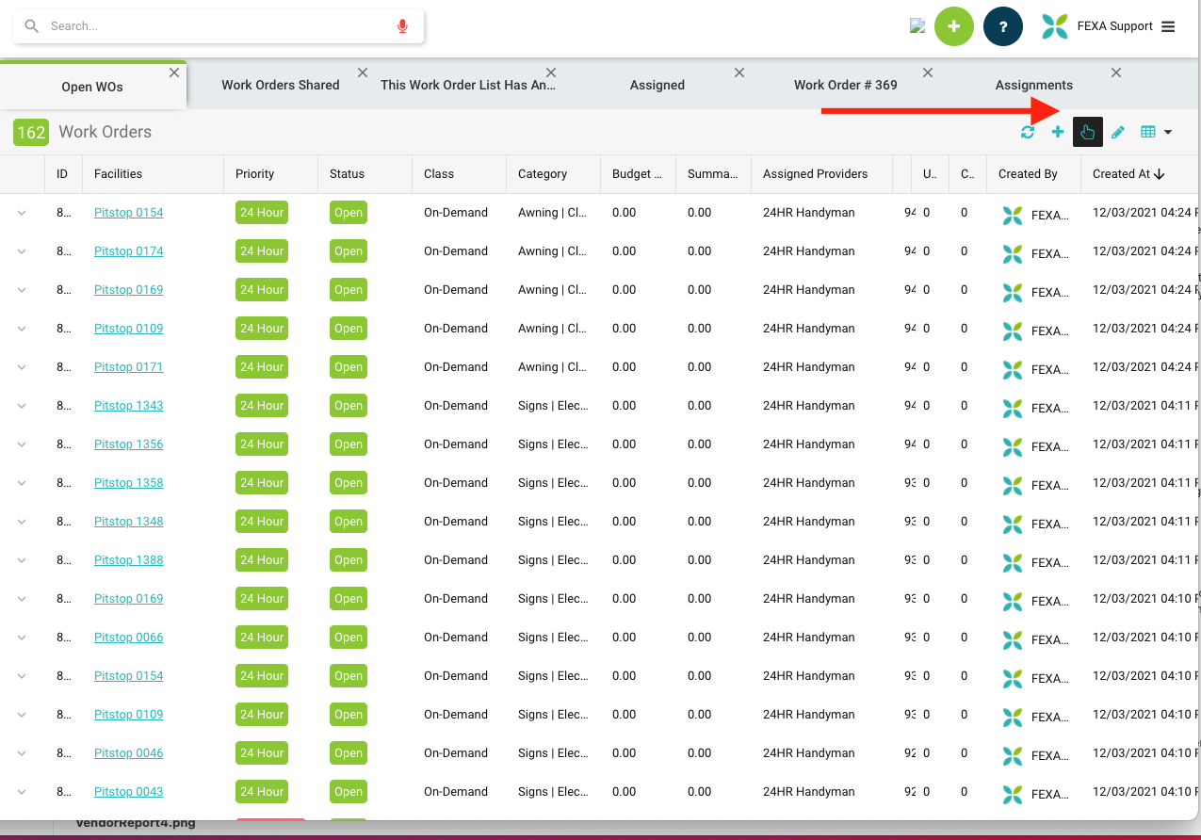Click the add new work order plus icon
Screen dimensions: 1201x840
pyautogui.click(x=1057, y=132)
